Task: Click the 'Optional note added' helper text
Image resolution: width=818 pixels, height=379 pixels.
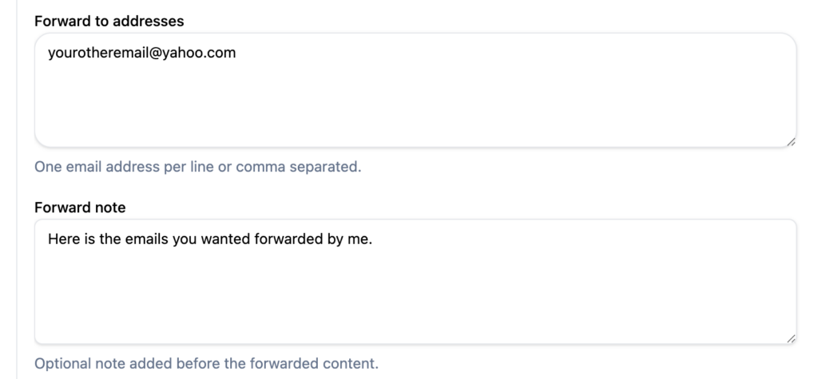Action: pos(104,364)
